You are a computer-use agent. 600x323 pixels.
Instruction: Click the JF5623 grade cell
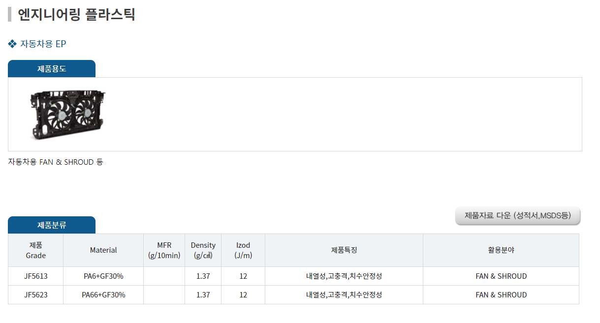pyautogui.click(x=36, y=295)
